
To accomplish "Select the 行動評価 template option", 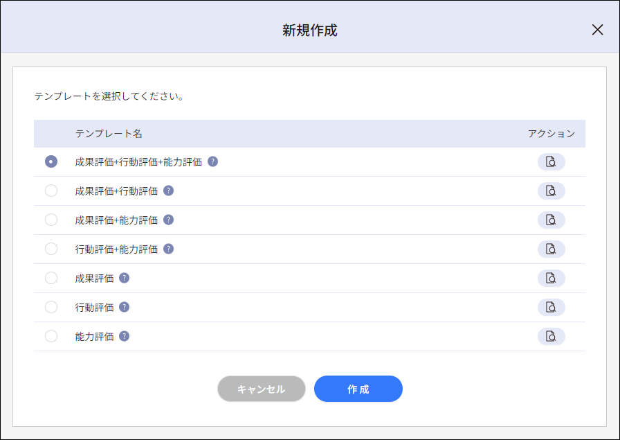I will click(x=51, y=308).
